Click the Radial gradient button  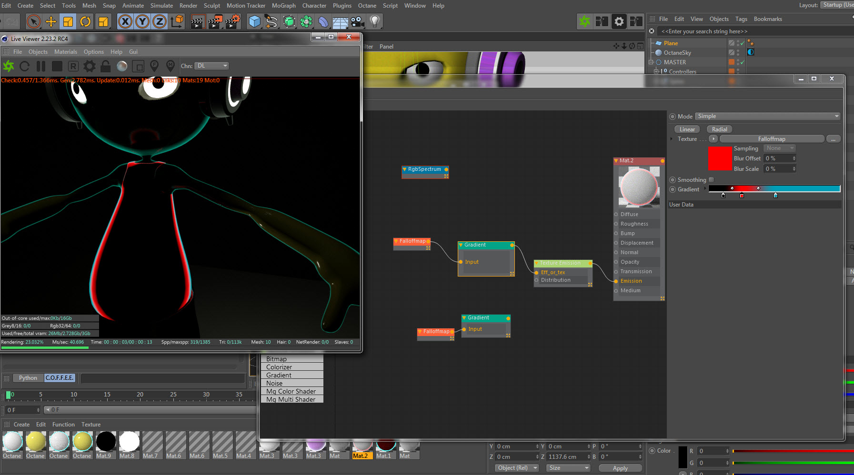[x=719, y=129]
